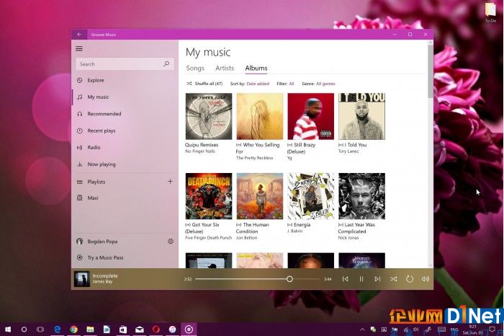504x336 pixels.
Task: Click Shuffle all (47)
Action: click(204, 84)
